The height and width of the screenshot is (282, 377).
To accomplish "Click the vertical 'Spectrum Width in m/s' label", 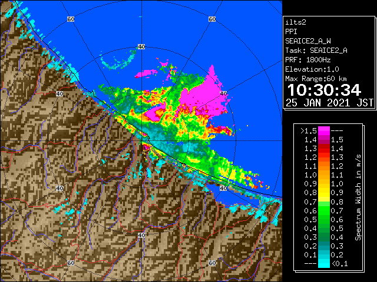I will pos(358,197).
